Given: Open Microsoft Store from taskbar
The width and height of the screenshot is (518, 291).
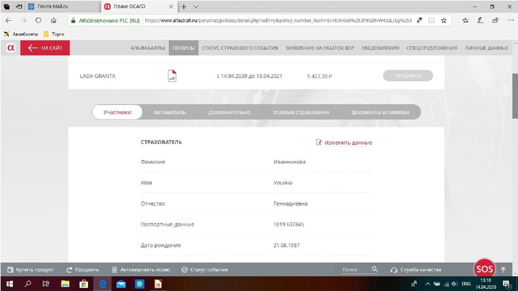Looking at the screenshot, I should pyautogui.click(x=83, y=284).
